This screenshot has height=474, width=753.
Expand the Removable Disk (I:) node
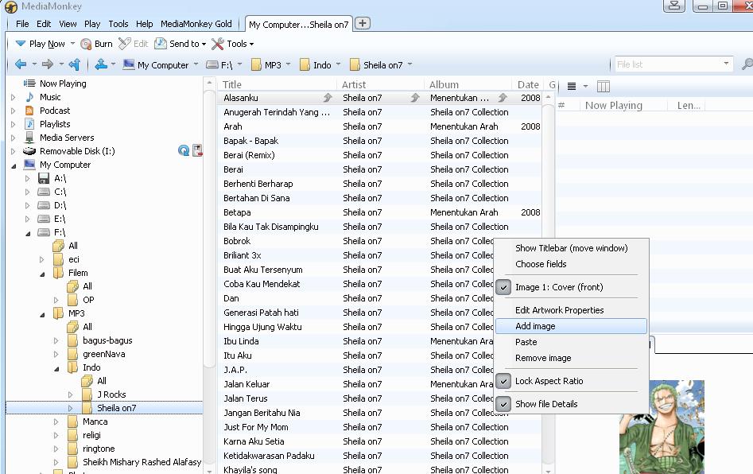click(14, 151)
